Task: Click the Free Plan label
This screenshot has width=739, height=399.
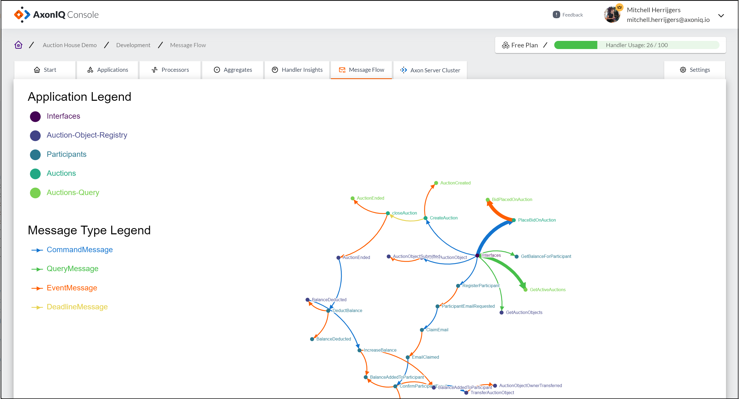Action: [x=524, y=45]
